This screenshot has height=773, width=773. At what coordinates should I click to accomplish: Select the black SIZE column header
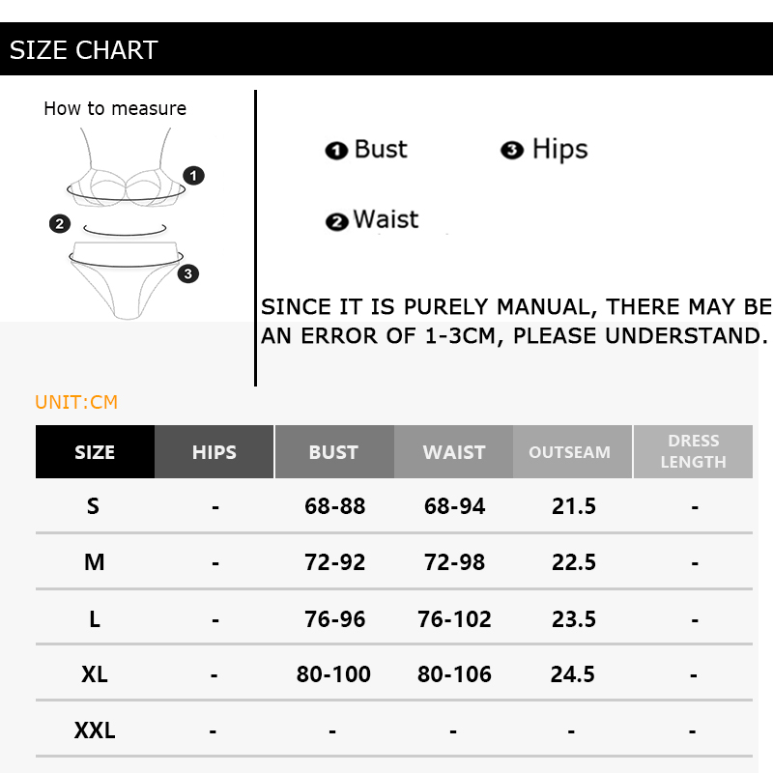[95, 452]
